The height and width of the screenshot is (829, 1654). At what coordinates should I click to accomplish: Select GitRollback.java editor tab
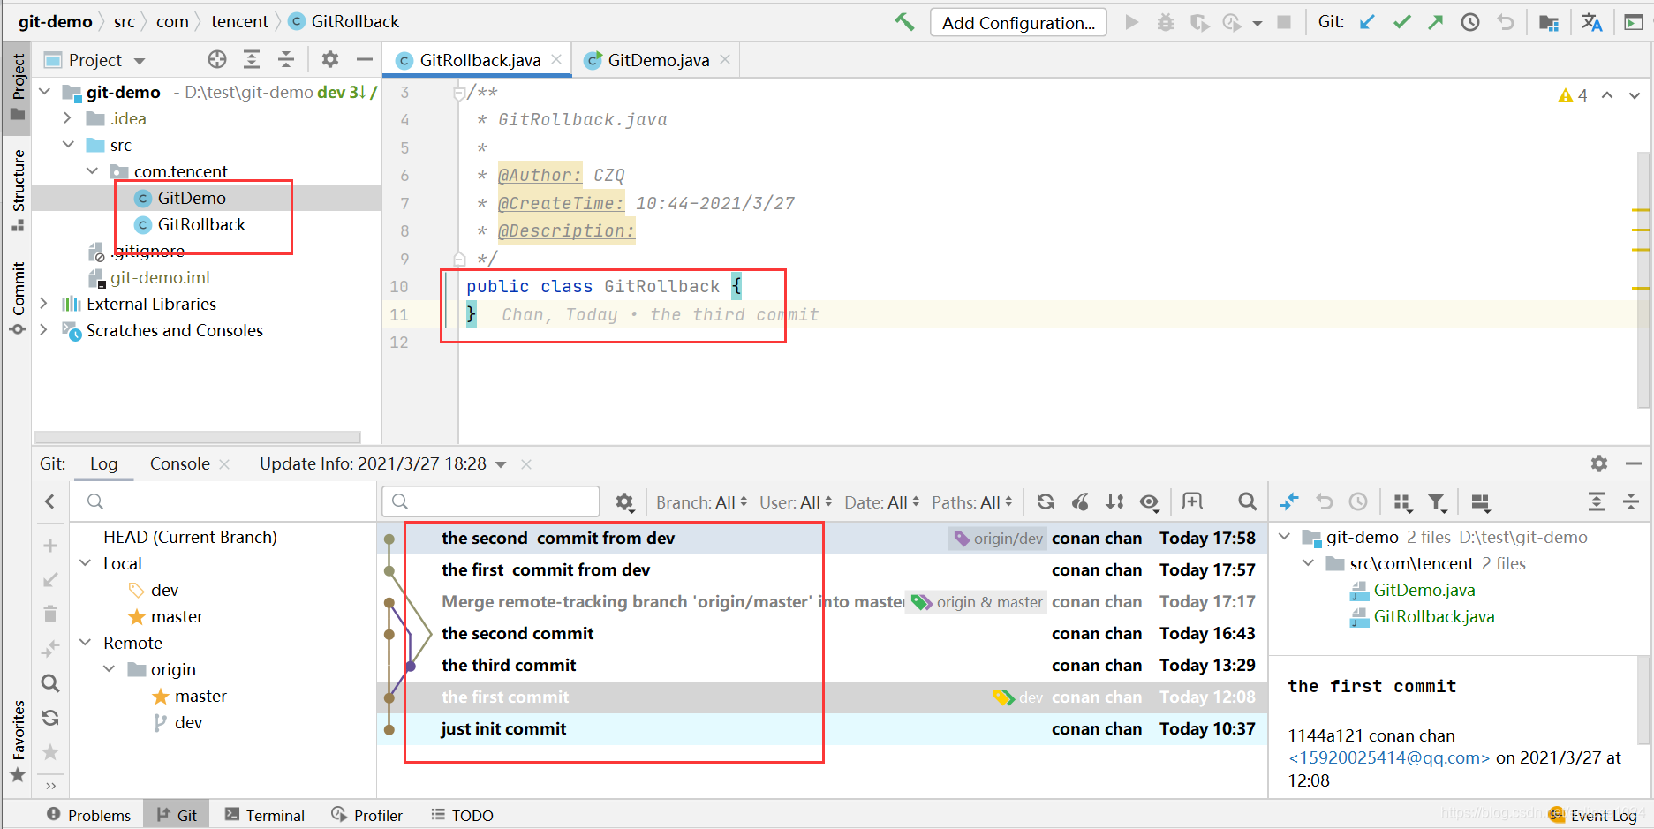[x=478, y=60]
